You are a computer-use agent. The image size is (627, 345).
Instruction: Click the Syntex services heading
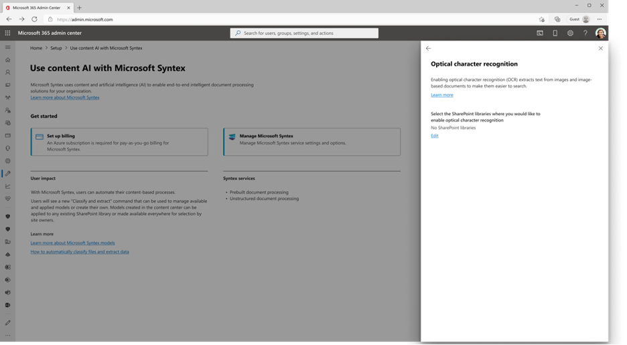click(238, 179)
